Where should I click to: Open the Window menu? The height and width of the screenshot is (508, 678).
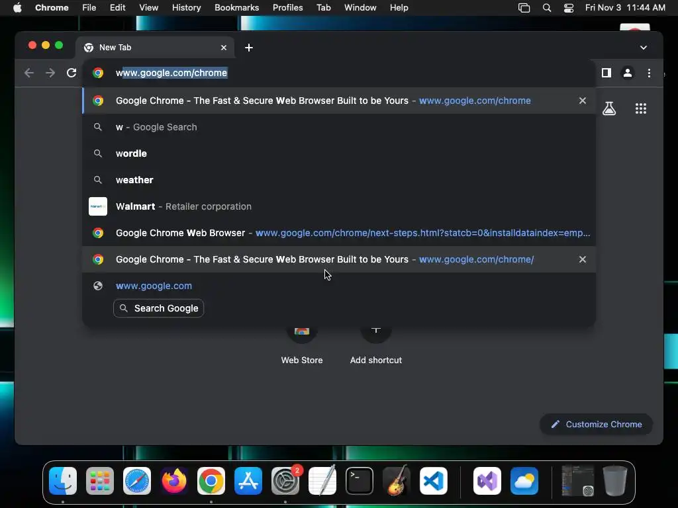[x=360, y=8]
